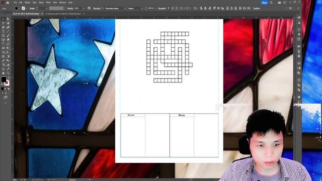This screenshot has height=181, width=322.
Task: Select the Lasso tool
Action: click(8, 23)
